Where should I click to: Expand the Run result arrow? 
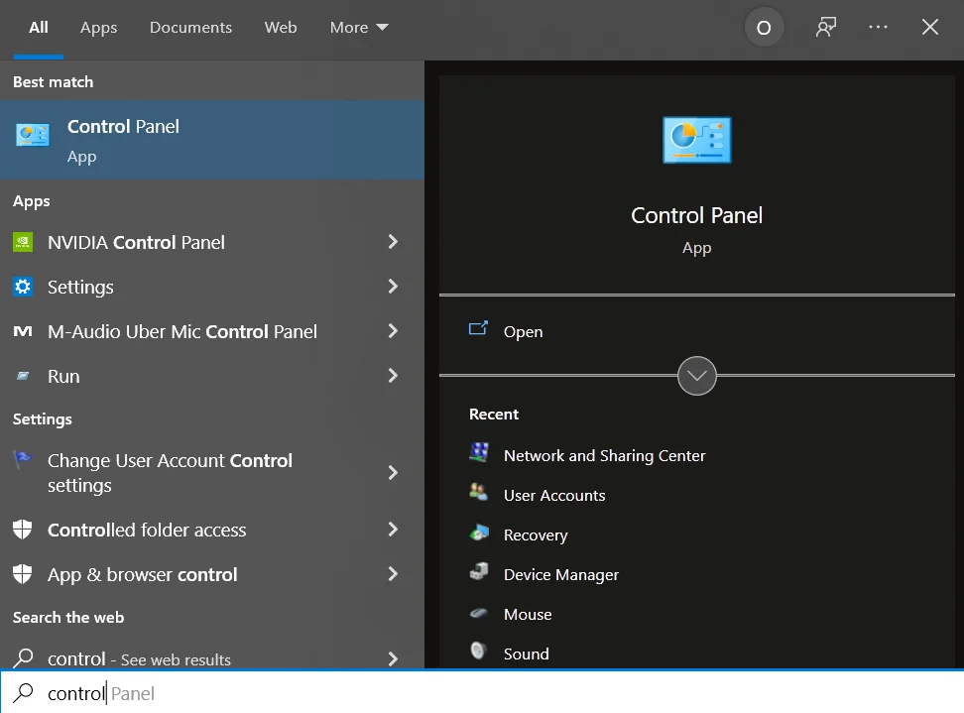pyautogui.click(x=393, y=376)
